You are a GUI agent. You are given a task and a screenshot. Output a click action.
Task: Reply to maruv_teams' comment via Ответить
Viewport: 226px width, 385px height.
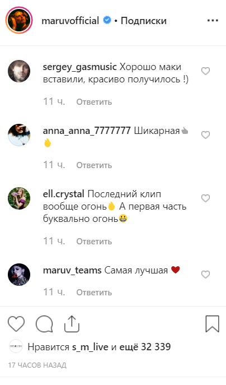[x=94, y=293]
